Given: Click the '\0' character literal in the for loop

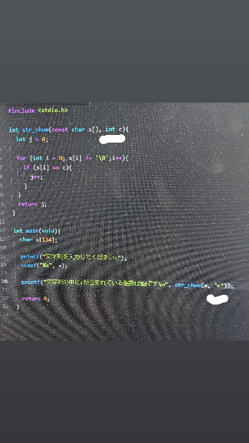Looking at the screenshot, I should pyautogui.click(x=103, y=158).
